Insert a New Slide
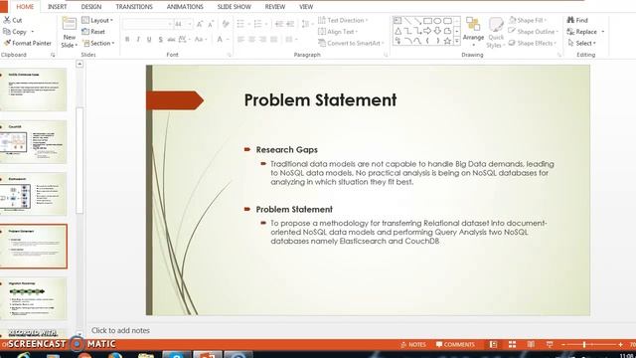 pyautogui.click(x=69, y=33)
